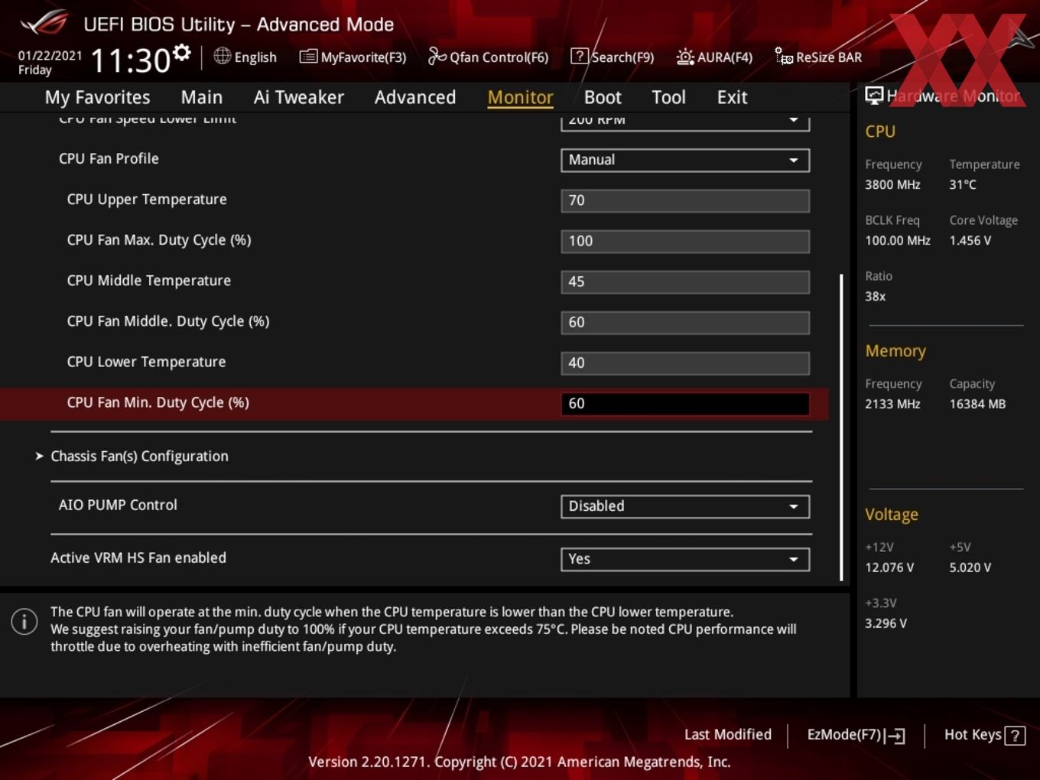Click the CPU Fan Min. Duty Cycle field
Image resolution: width=1040 pixels, height=780 pixels.
pos(685,403)
